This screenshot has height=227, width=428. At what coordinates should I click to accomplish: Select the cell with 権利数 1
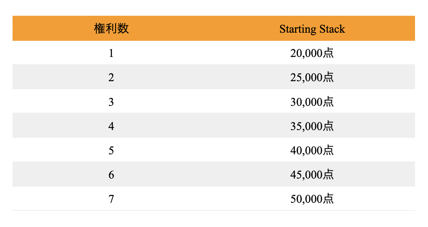111,53
